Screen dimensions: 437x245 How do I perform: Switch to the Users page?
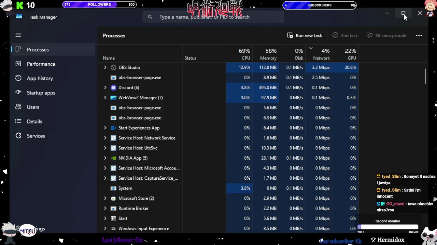(x=53, y=107)
